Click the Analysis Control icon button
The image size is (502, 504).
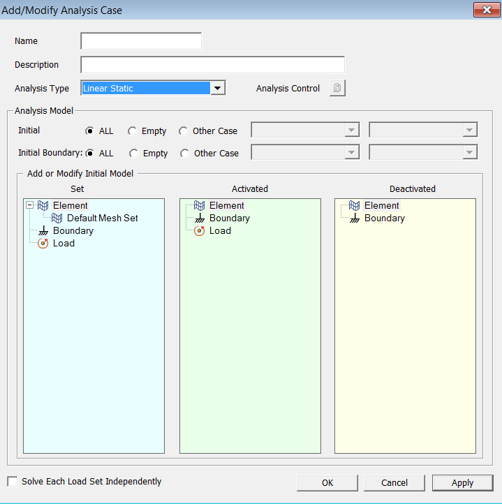click(337, 88)
